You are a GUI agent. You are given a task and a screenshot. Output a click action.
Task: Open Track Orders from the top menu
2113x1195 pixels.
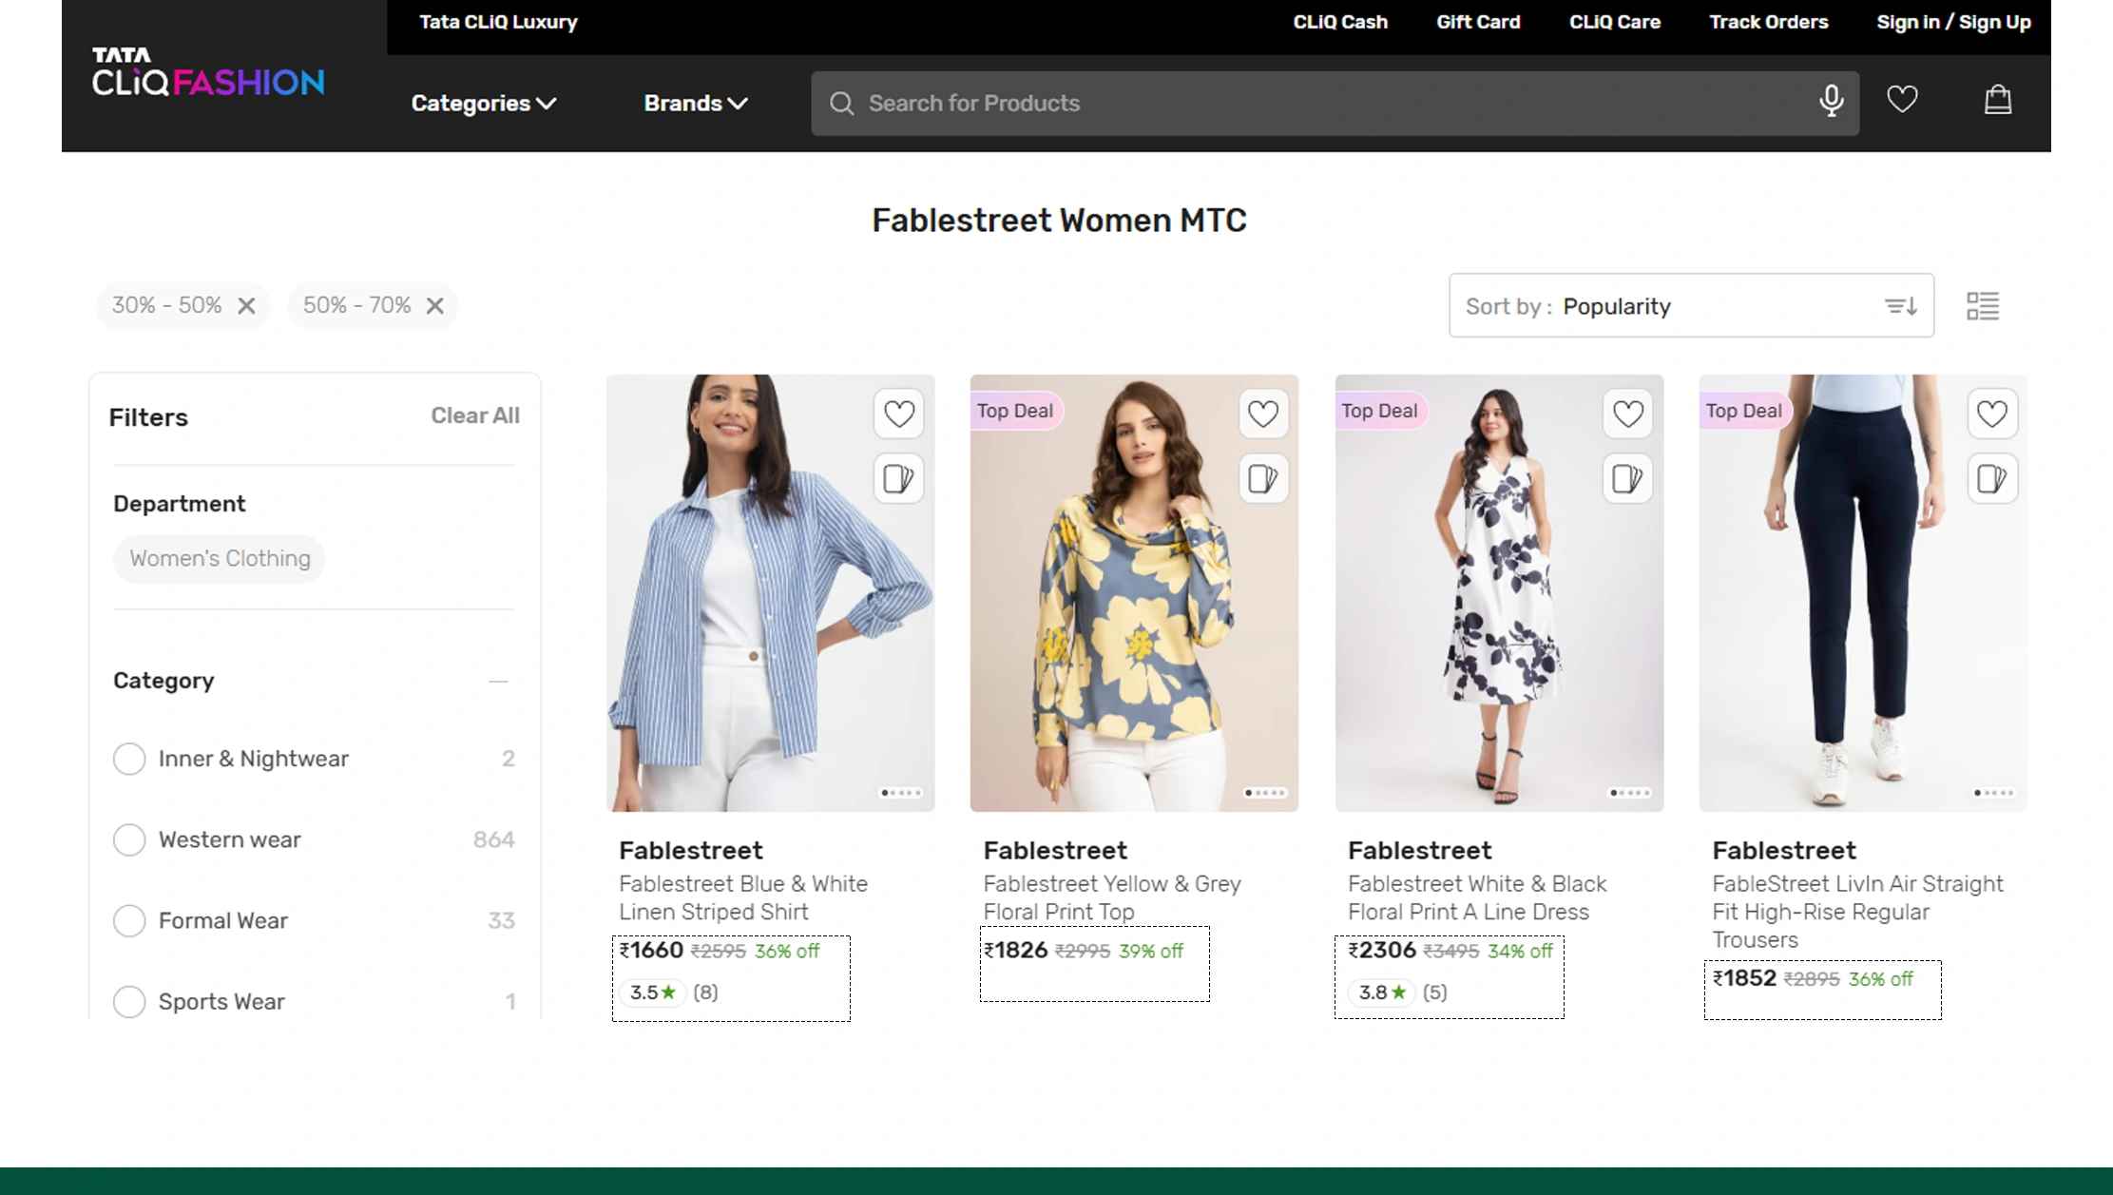pyautogui.click(x=1768, y=22)
